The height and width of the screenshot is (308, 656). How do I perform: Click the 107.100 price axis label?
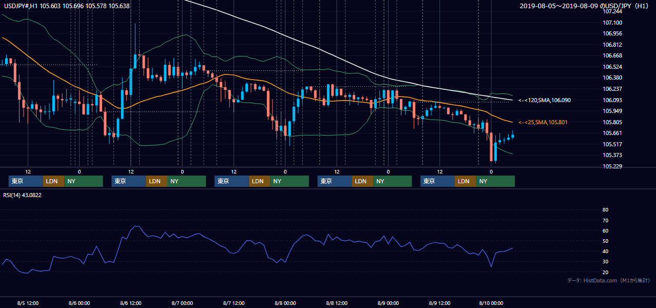(x=612, y=23)
